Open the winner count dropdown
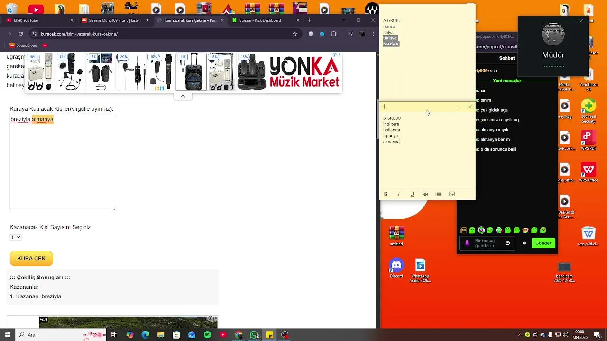Screen dimensions: 607x341 (16, 237)
